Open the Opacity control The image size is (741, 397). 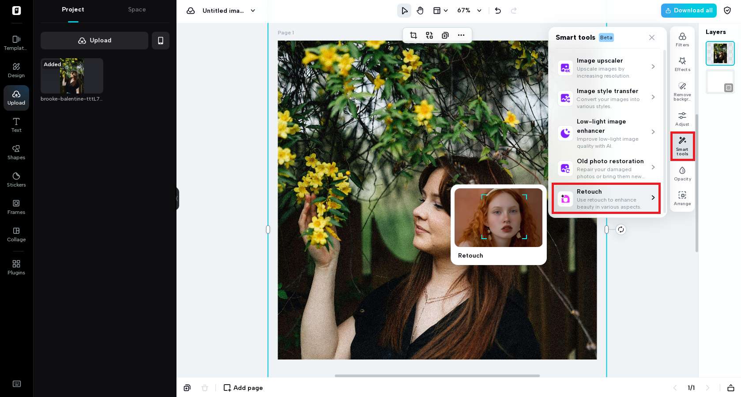click(x=682, y=173)
